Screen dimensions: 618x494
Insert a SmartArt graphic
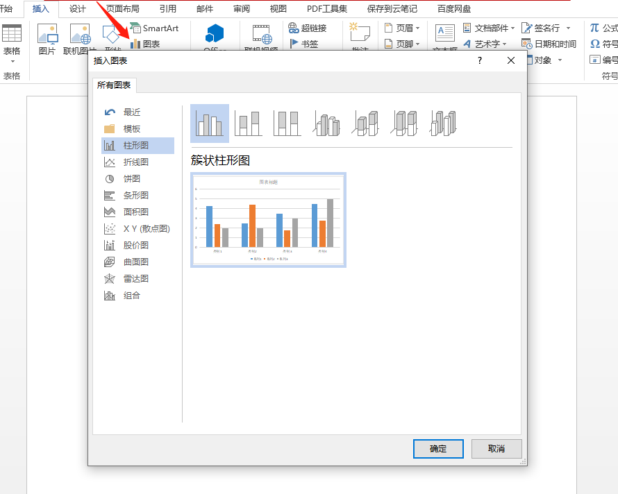pyautogui.click(x=158, y=28)
